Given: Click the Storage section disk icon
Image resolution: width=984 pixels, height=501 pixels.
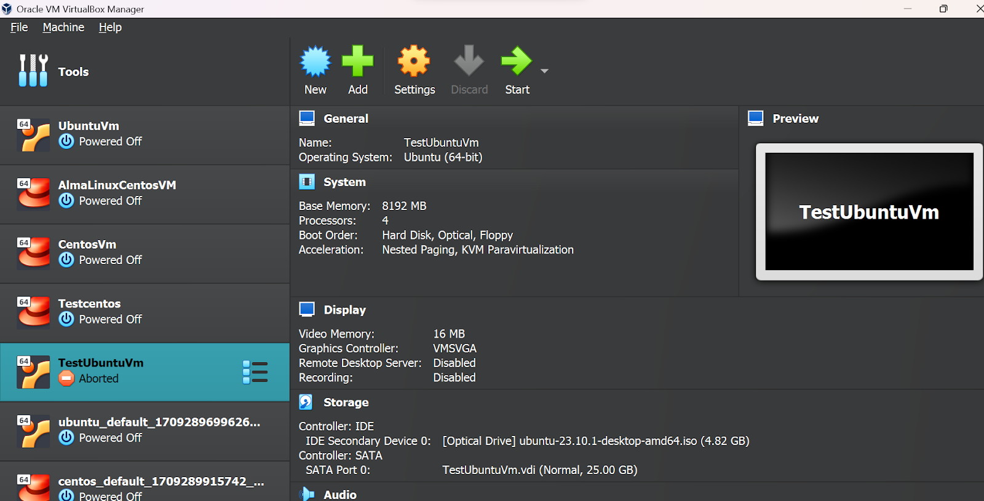Looking at the screenshot, I should point(306,402).
